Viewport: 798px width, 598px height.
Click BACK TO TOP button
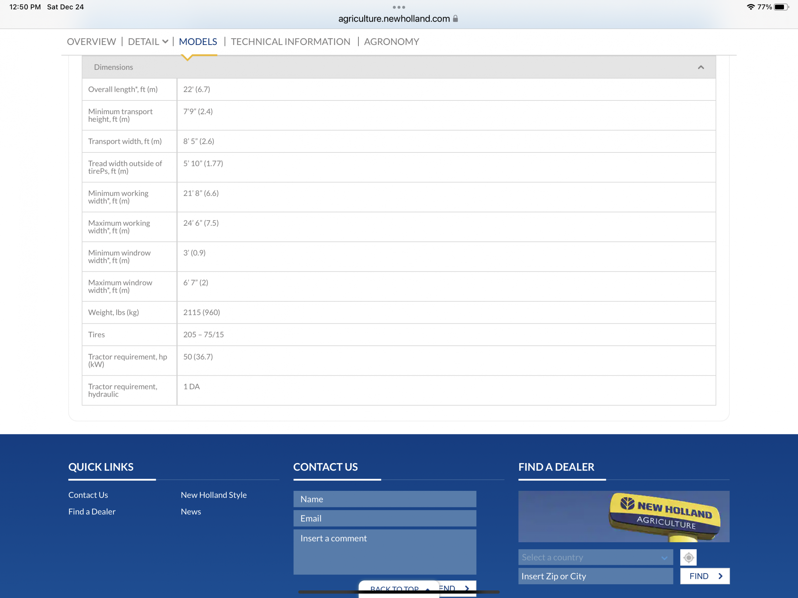pos(399,589)
